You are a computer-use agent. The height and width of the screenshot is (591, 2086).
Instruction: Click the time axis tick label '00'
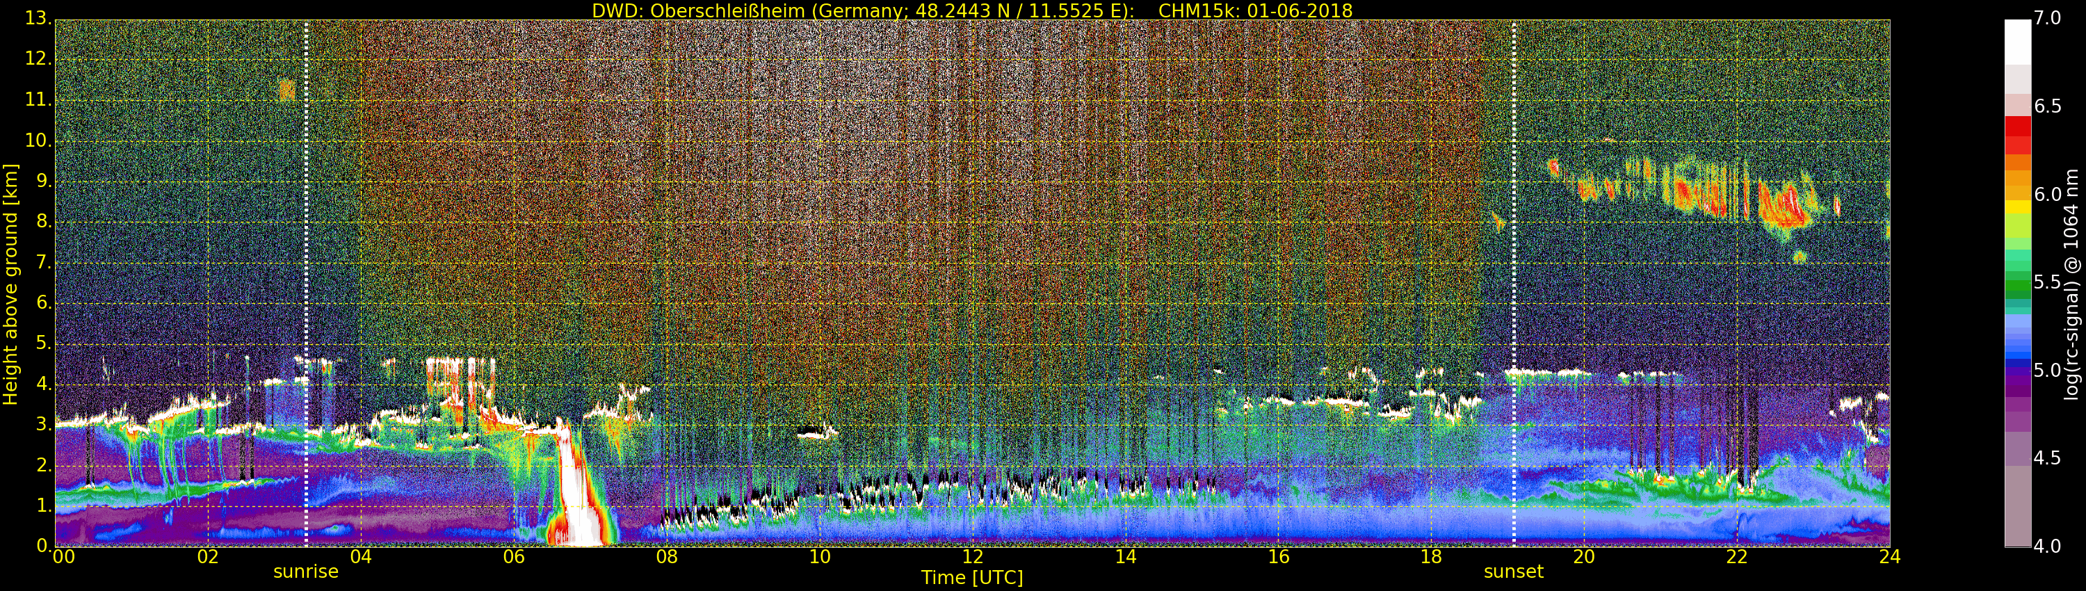(x=63, y=557)
